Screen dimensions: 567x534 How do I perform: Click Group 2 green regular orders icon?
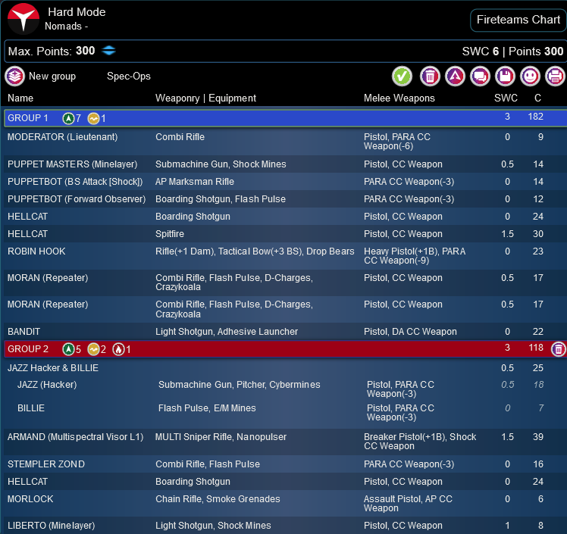[68, 349]
